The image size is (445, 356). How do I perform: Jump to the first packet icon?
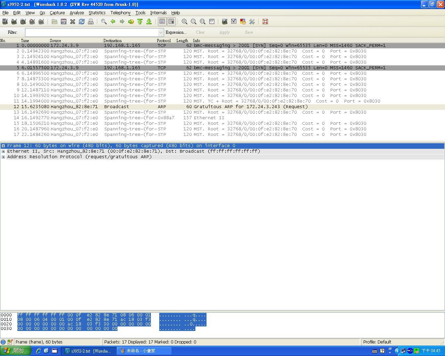tap(140, 22)
